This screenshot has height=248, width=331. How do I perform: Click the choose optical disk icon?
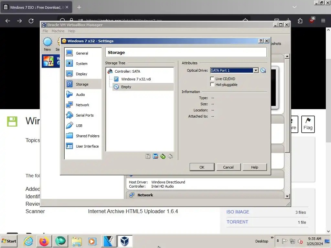click(x=263, y=70)
